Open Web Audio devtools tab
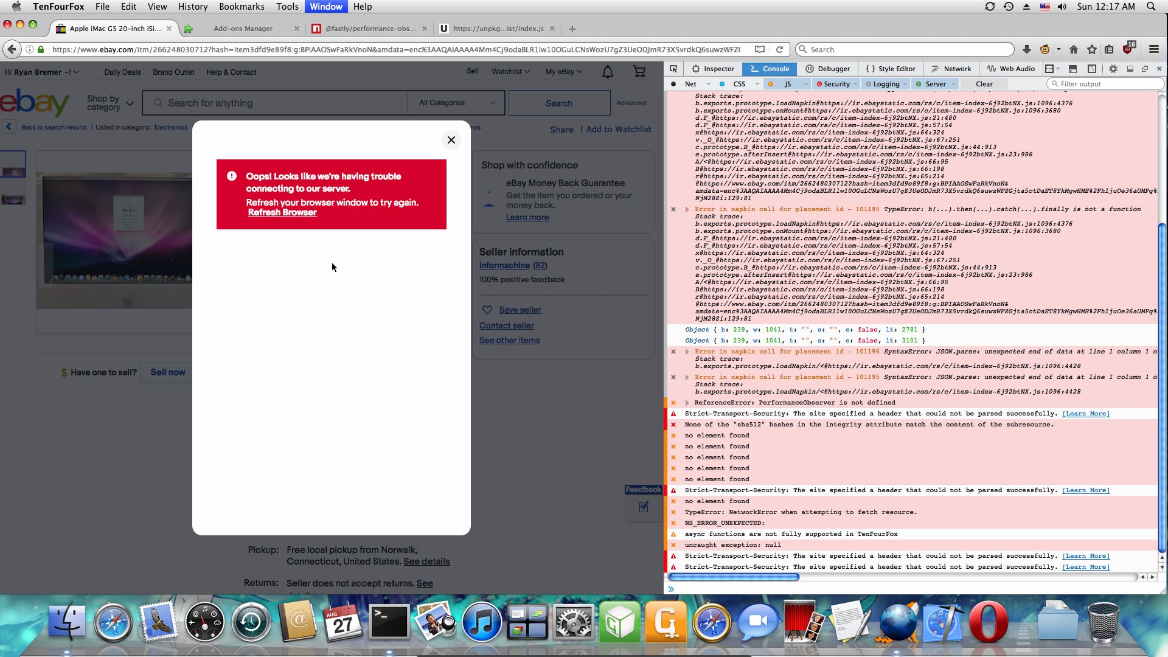Viewport: 1168px width, 657px height. pos(1011,69)
